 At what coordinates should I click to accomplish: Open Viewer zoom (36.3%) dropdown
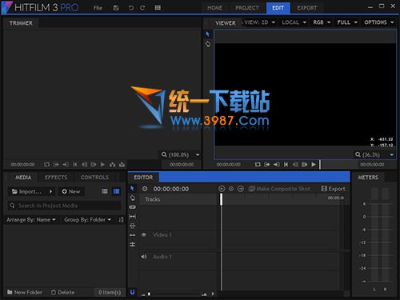pyautogui.click(x=374, y=154)
